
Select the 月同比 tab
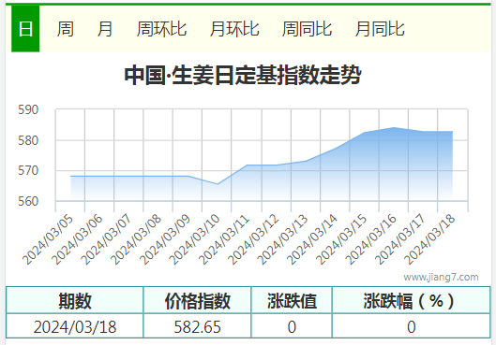click(380, 29)
